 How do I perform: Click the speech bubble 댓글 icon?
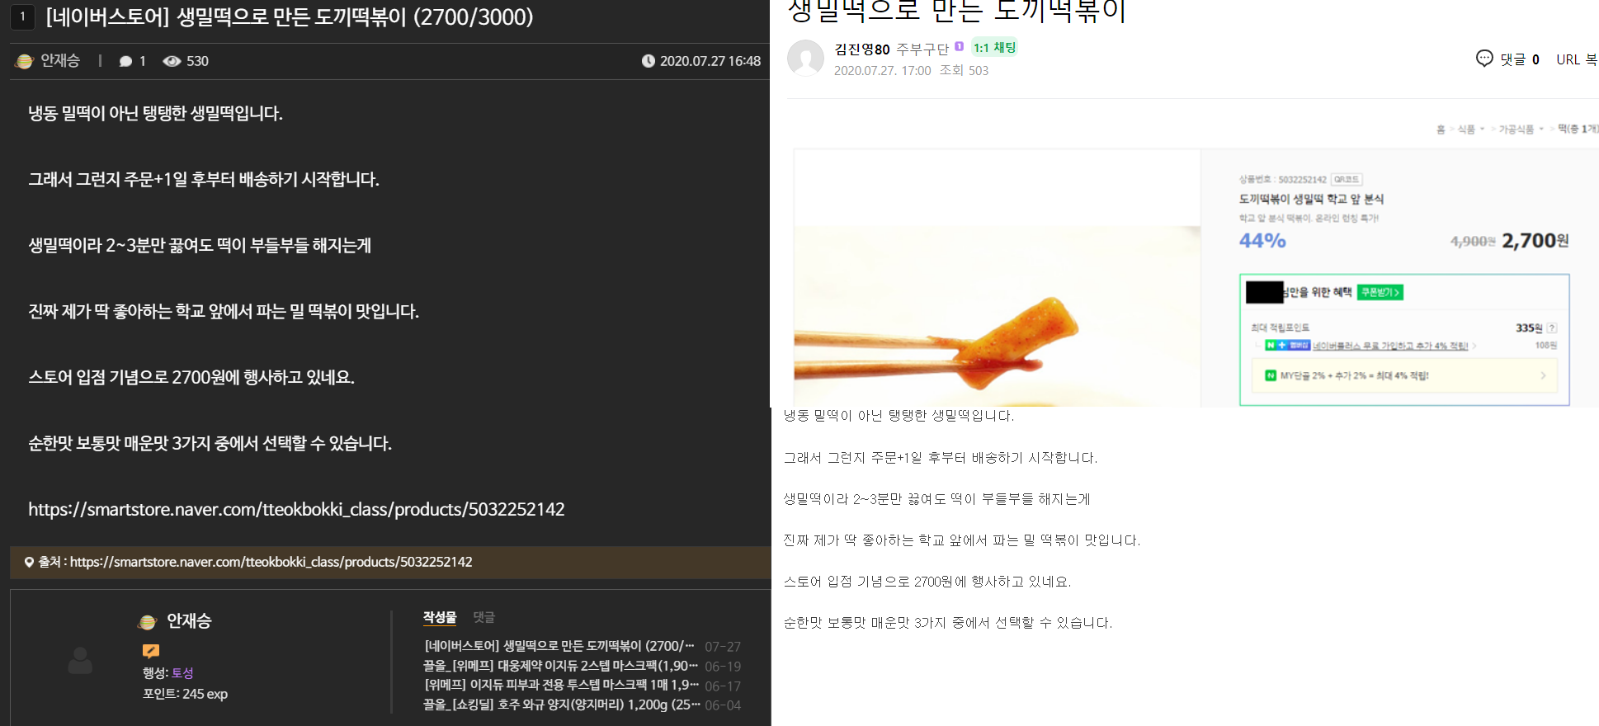[x=1484, y=59]
